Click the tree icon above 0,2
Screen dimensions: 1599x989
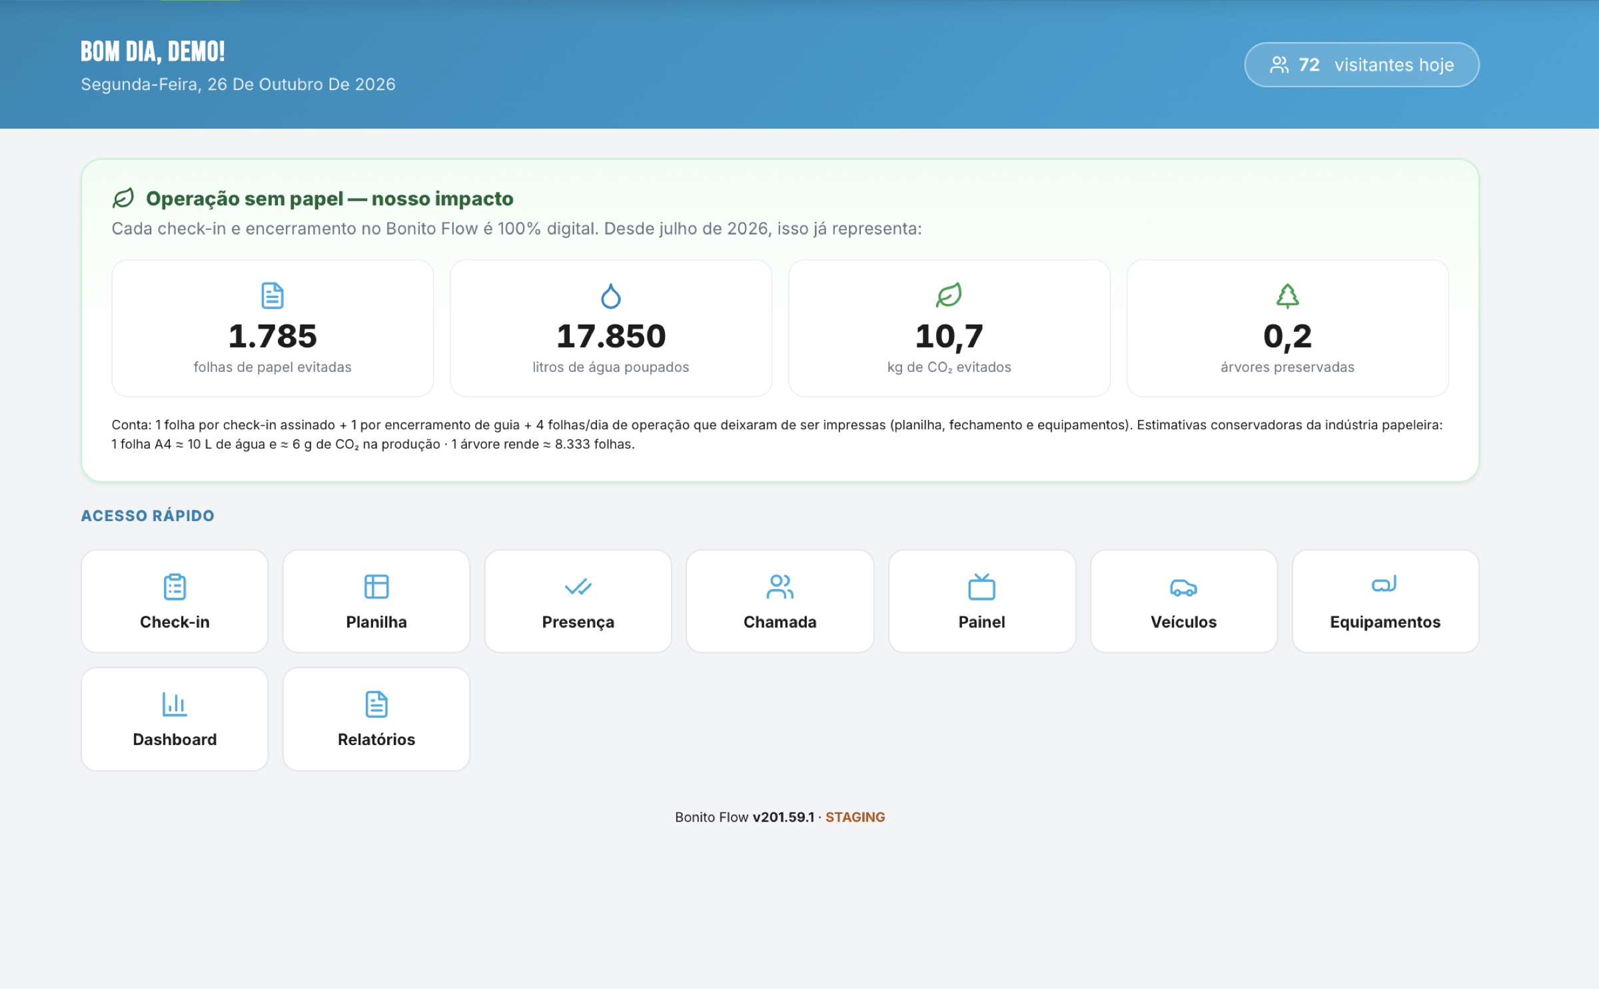[1288, 296]
